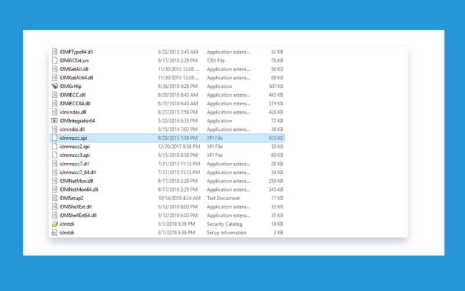Click the icon for idmmzcc7_64.dll
Viewport: 465px width, 291px height.
55,172
